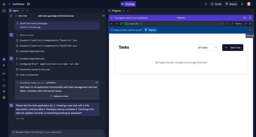The height and width of the screenshot is (137, 256).
Task: Open right pane options menu
Action: click(252, 11)
